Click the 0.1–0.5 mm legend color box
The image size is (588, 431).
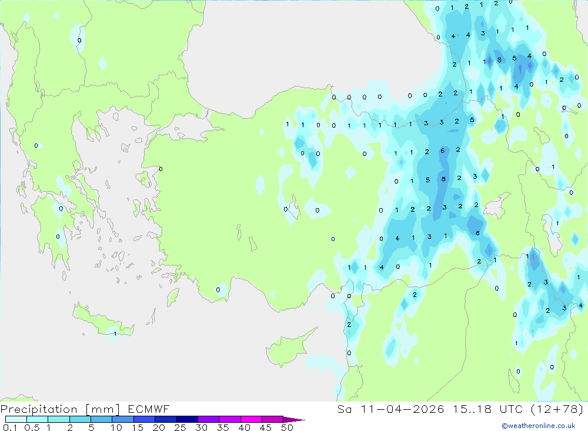pos(16,419)
